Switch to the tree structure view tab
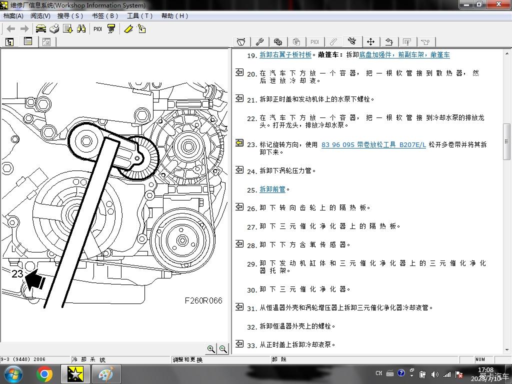Image resolution: width=512 pixels, height=384 pixels. coord(9,42)
